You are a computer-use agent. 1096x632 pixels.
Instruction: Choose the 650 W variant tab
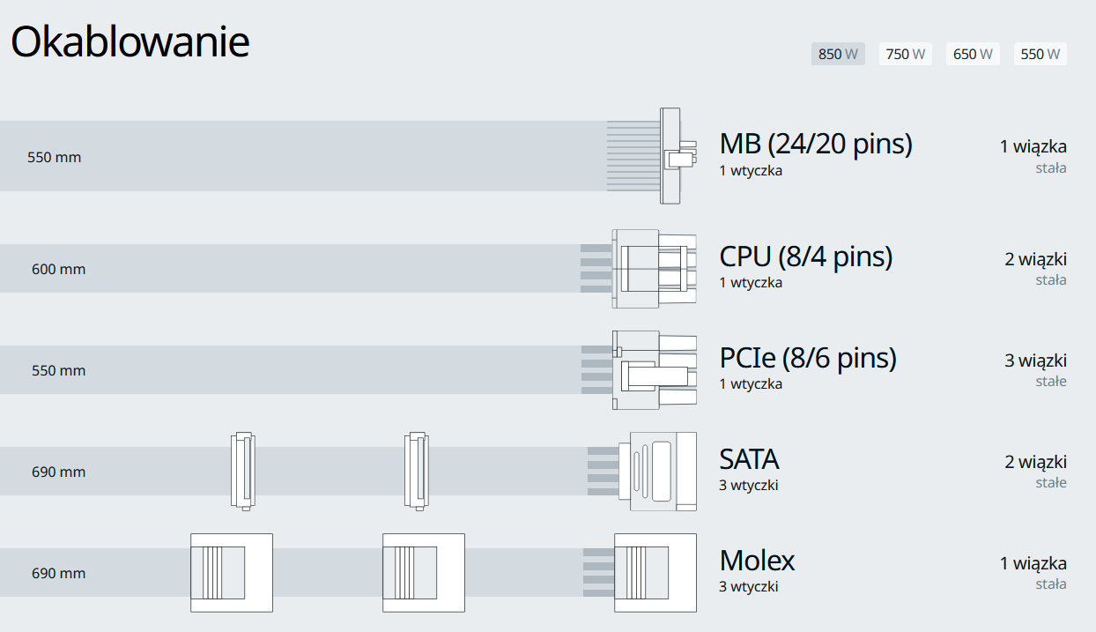click(973, 54)
